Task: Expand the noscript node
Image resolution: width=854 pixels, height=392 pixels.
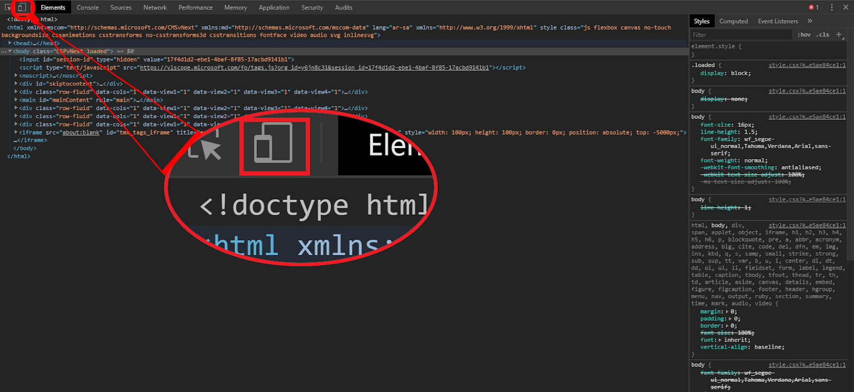Action: (x=16, y=76)
